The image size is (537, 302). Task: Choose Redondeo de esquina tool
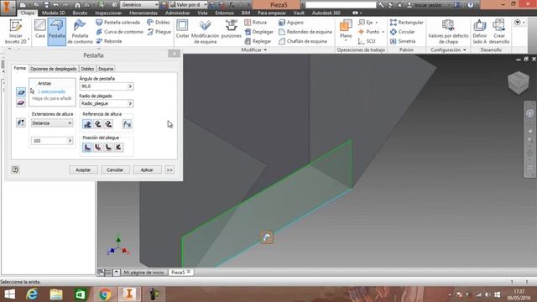(305, 32)
